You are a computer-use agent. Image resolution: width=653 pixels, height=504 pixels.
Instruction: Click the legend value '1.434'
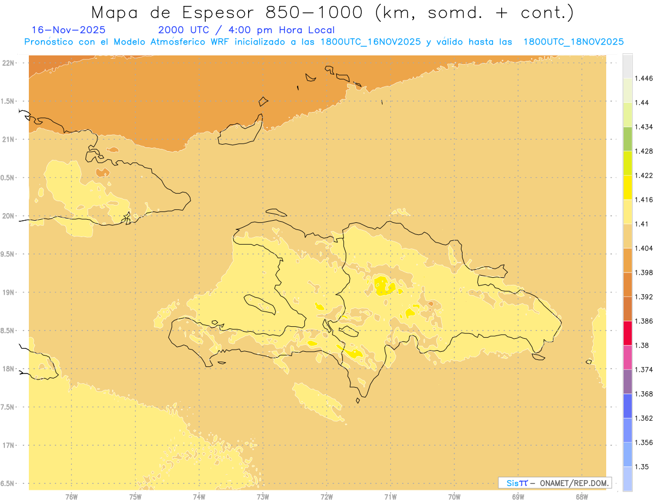(644, 127)
